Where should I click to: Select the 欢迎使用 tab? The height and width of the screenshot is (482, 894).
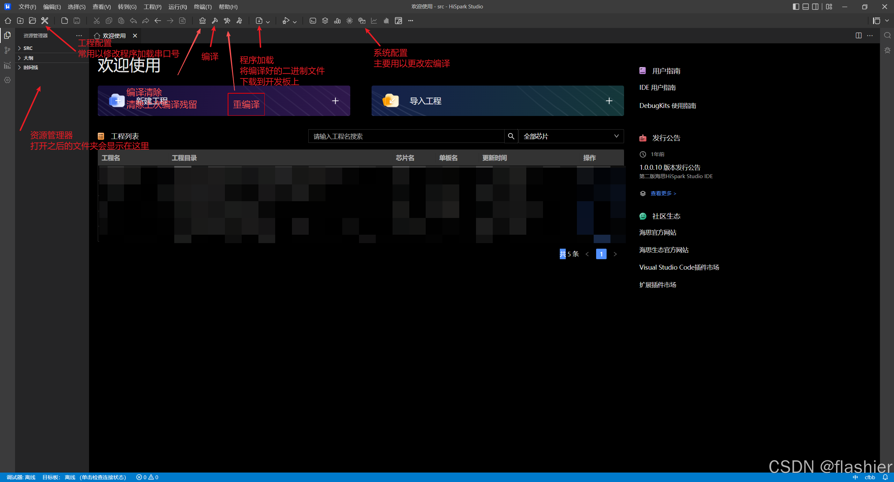pyautogui.click(x=114, y=36)
